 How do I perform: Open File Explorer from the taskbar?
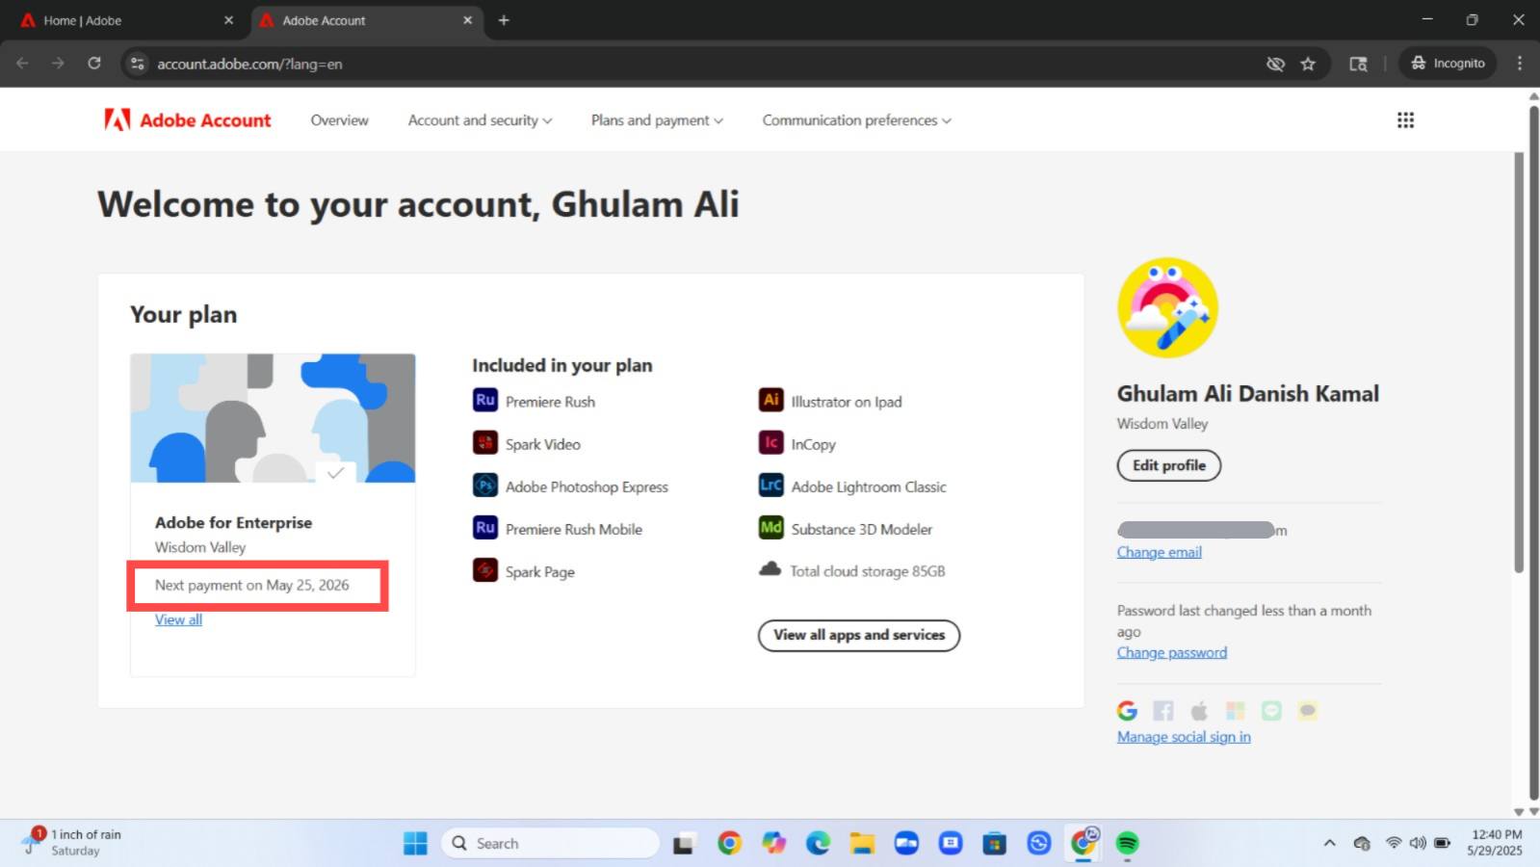[x=862, y=843]
